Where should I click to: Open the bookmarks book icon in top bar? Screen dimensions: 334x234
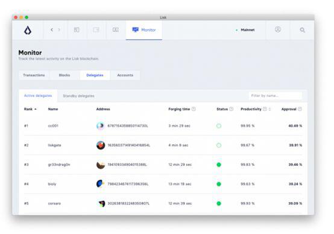[115, 30]
